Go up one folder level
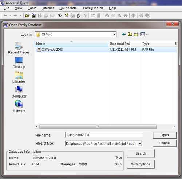The width and height of the screenshot is (182, 179). coord(130,34)
